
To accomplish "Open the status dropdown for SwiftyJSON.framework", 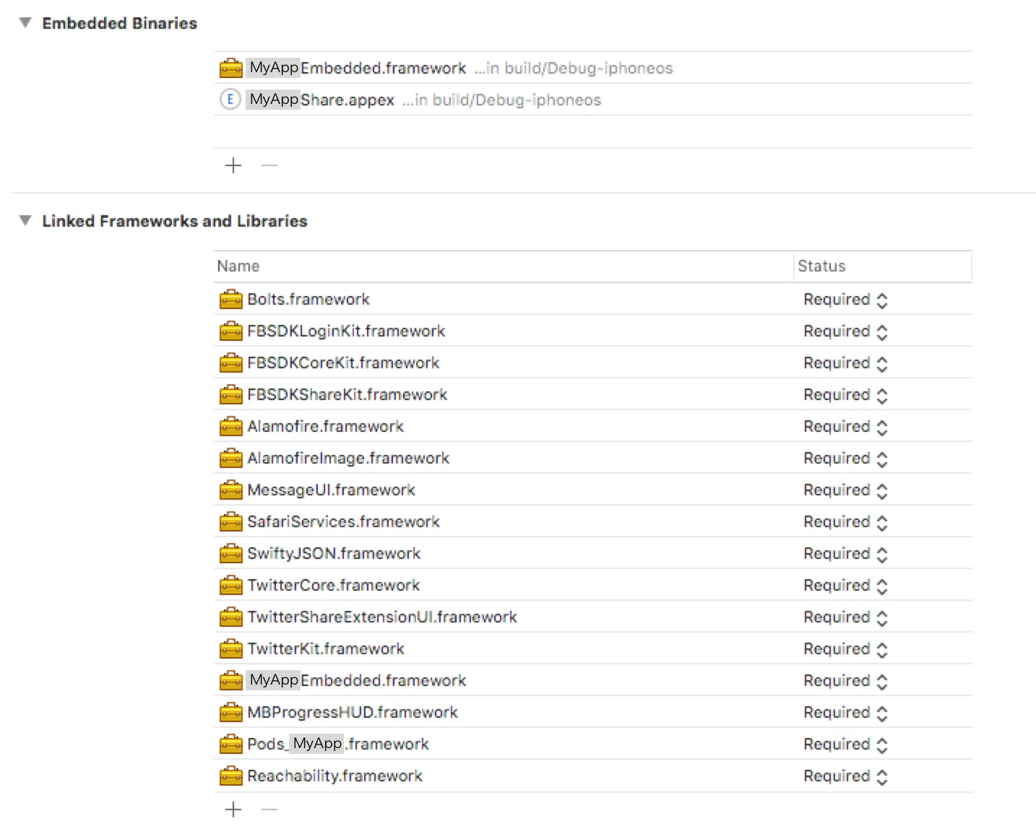I will coord(845,554).
